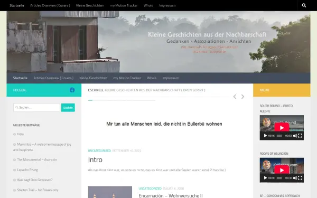The image size is (317, 198).
Task: Click the SP – CONGONHAS APPROACH heading
Action: point(279,196)
